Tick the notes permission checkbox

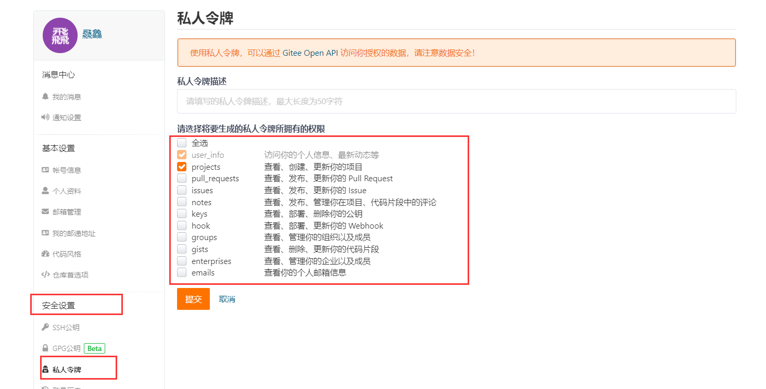click(182, 202)
